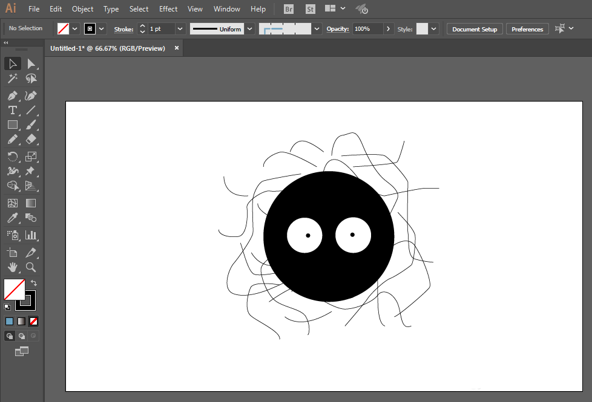Click the Document Setup button
The image size is (592, 402).
click(475, 29)
